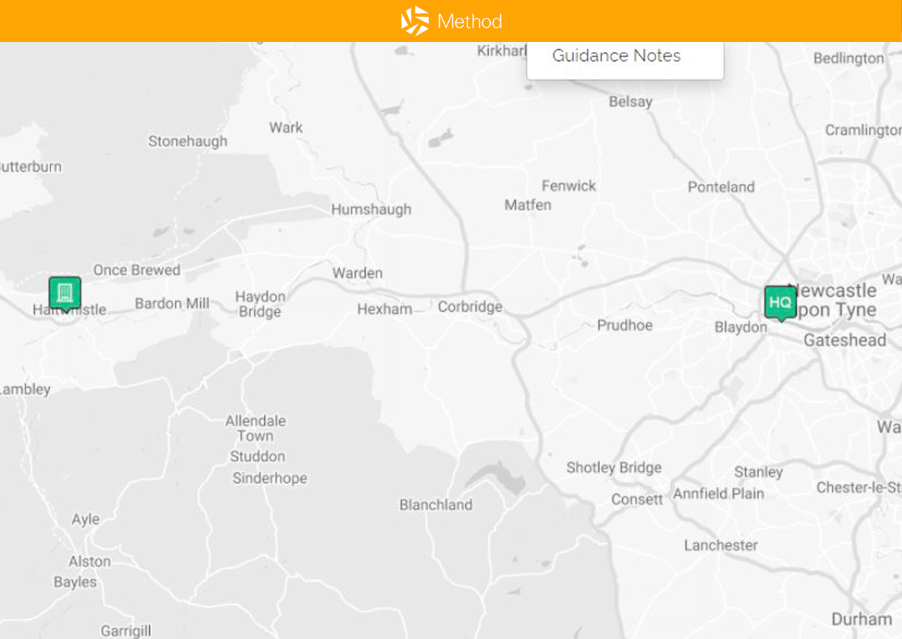Click the Allendale Town label
The width and height of the screenshot is (902, 639).
pyautogui.click(x=256, y=428)
